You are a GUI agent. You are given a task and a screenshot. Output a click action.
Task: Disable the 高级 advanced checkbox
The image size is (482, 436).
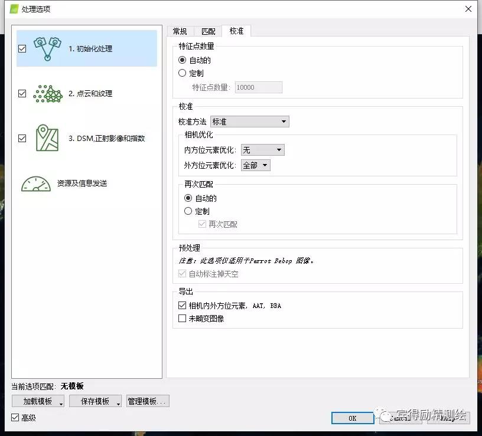(x=15, y=418)
